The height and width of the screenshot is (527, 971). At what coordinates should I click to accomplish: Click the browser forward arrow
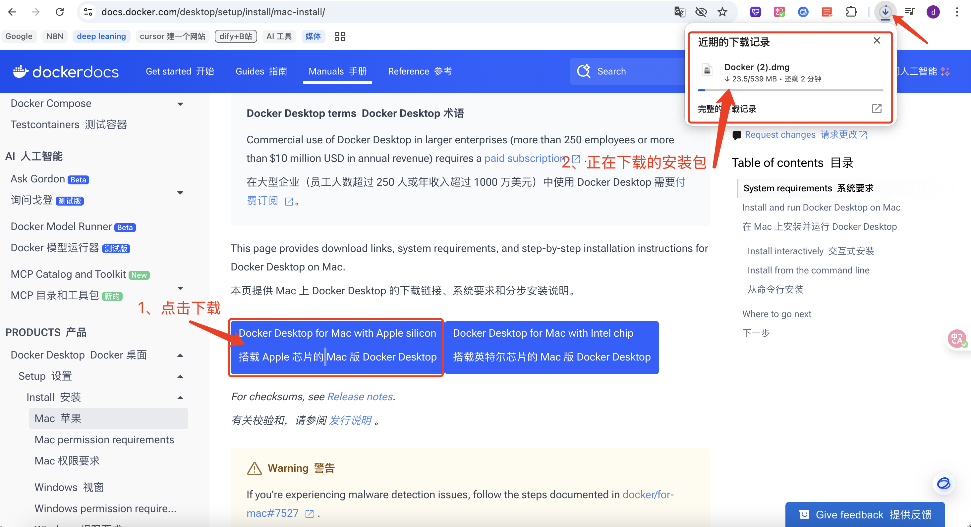pos(36,12)
